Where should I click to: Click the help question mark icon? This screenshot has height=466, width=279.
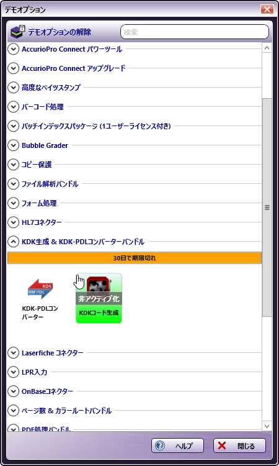tap(160, 445)
